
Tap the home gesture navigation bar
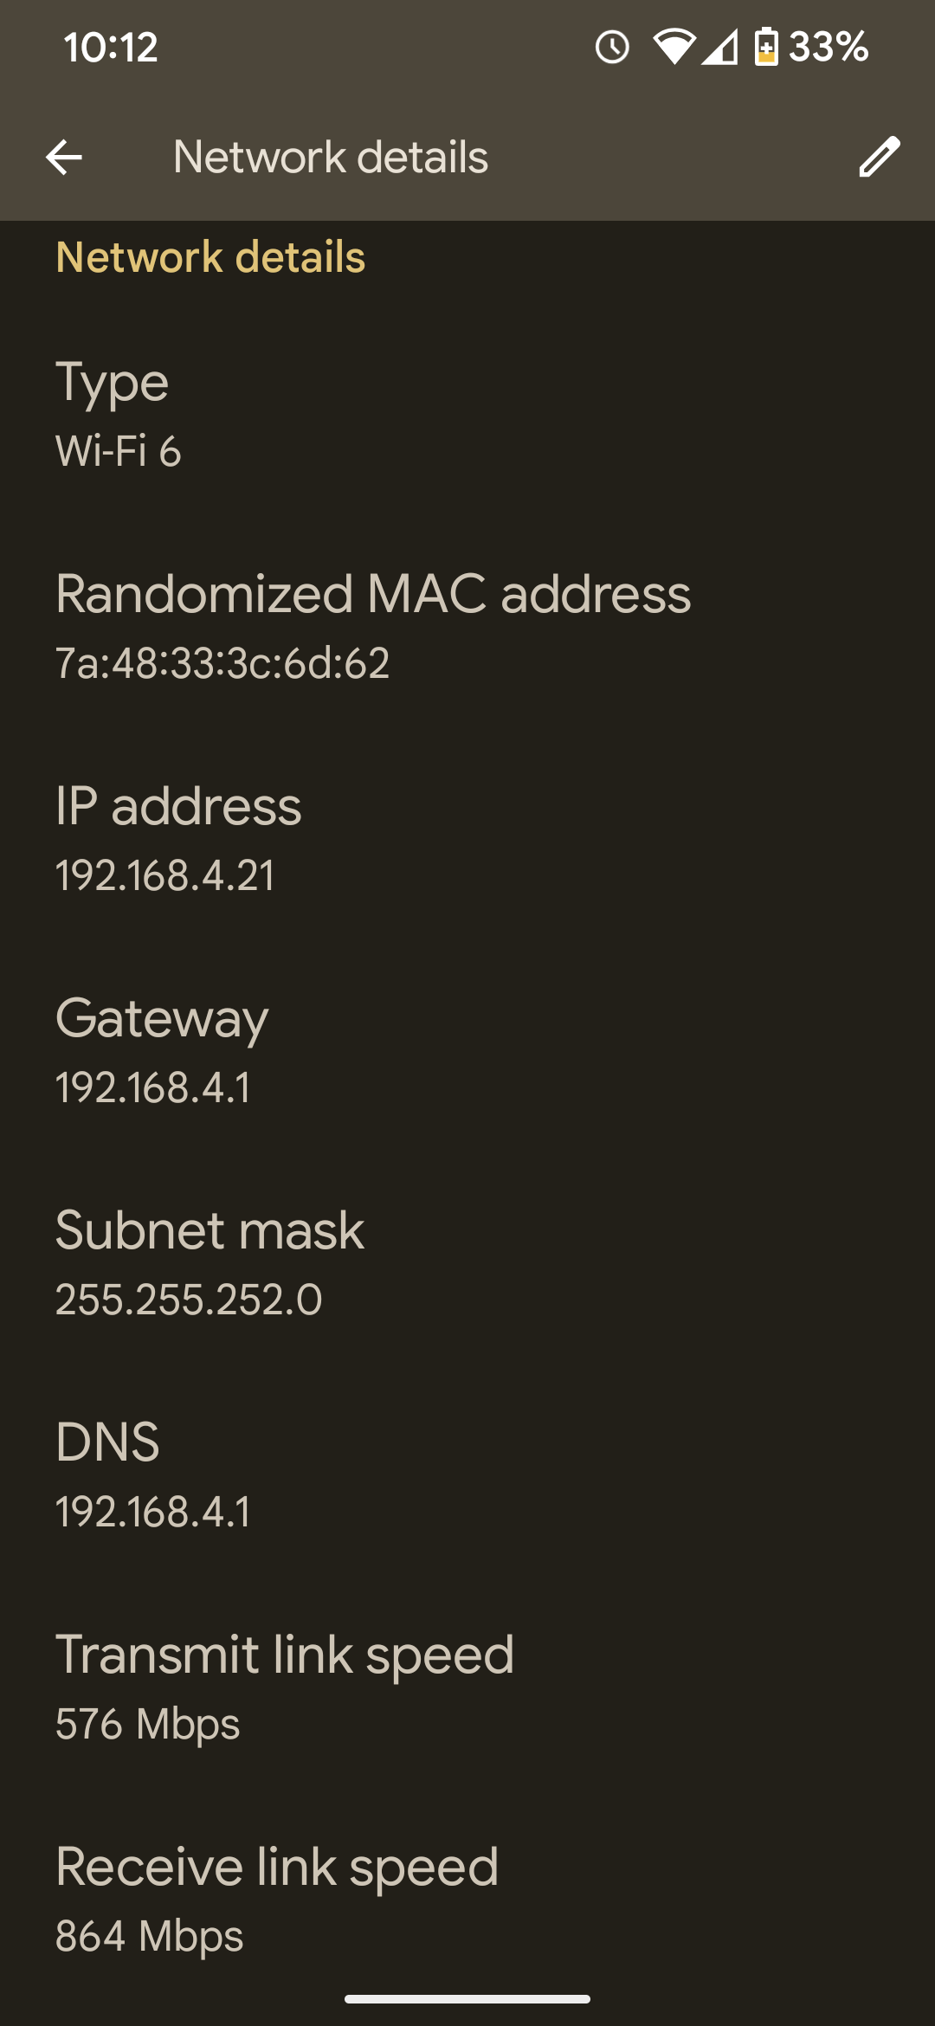click(x=467, y=1999)
